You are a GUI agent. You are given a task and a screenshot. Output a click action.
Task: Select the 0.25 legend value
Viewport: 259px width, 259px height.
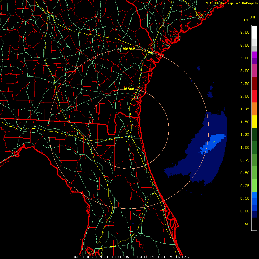[245, 186]
